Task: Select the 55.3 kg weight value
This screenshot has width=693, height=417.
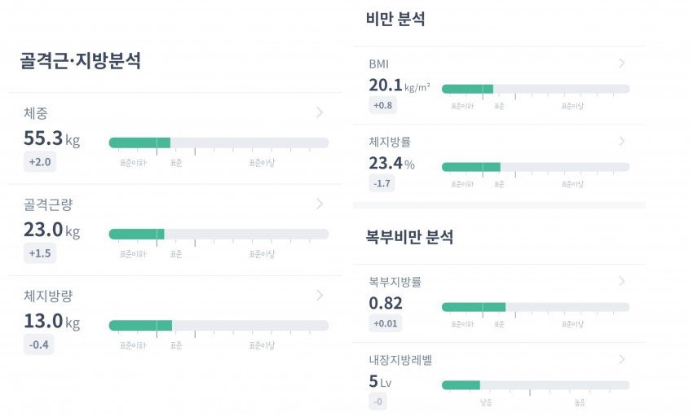Action: (51, 138)
